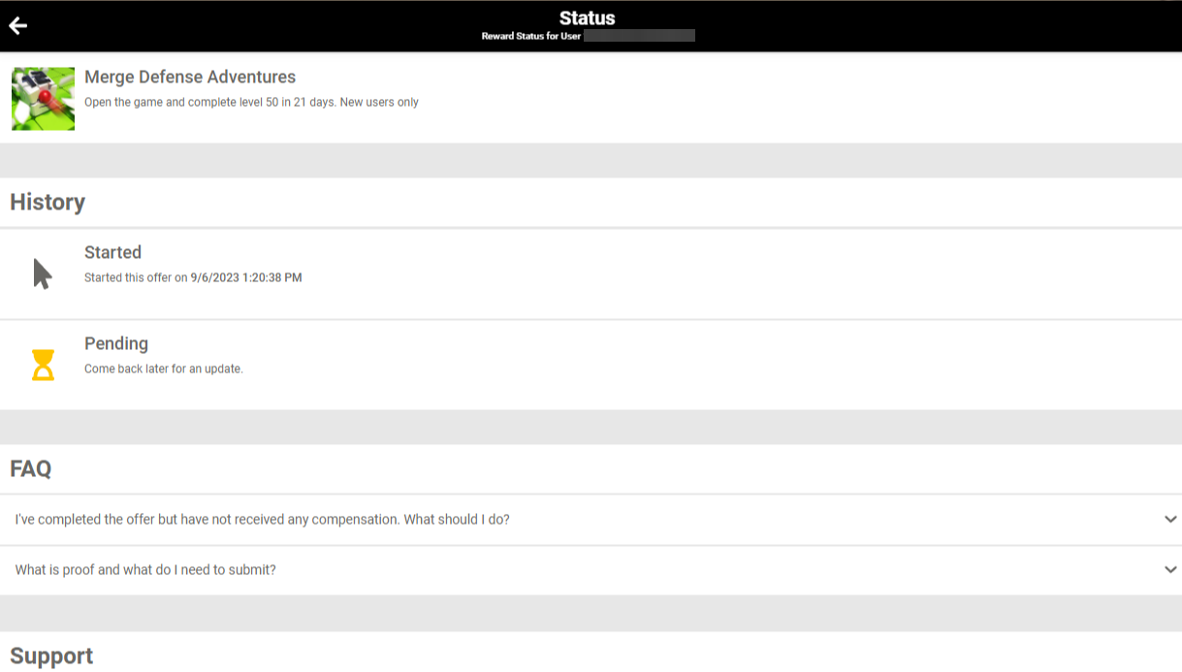Select the start date 9/6/2023 text
1182x672 pixels.
point(246,277)
